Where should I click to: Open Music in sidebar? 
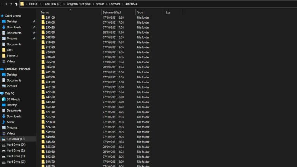pos(10,122)
